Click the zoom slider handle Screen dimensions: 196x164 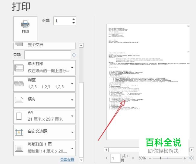point(160,158)
